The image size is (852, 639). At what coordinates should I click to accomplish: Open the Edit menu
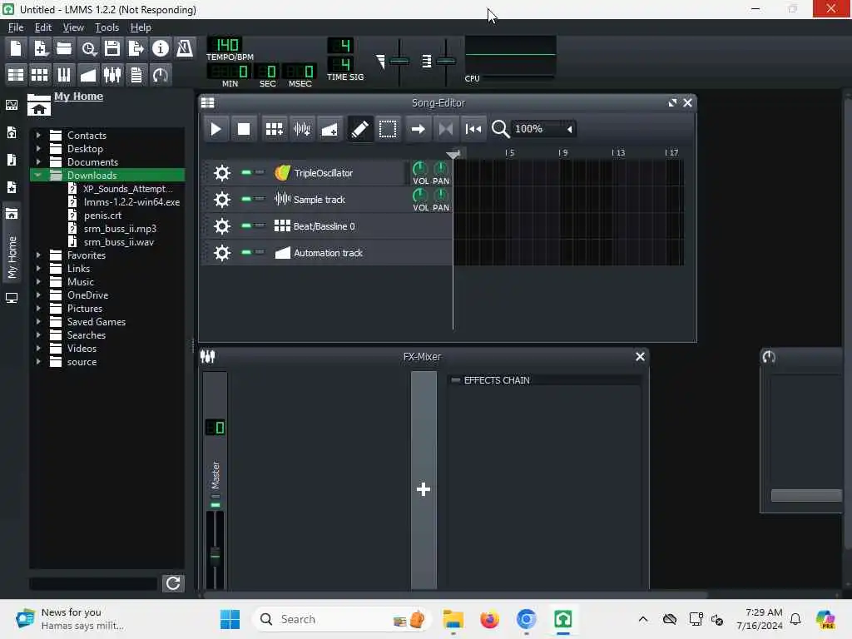[x=43, y=27]
